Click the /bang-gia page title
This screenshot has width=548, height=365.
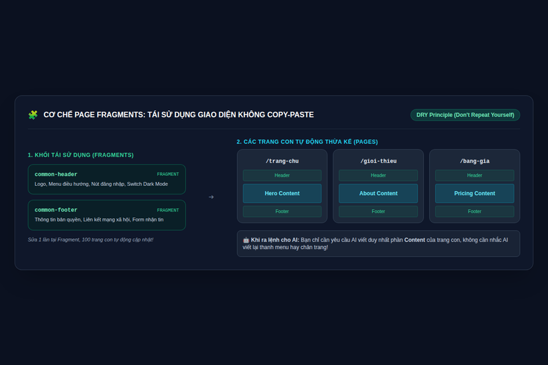(475, 161)
